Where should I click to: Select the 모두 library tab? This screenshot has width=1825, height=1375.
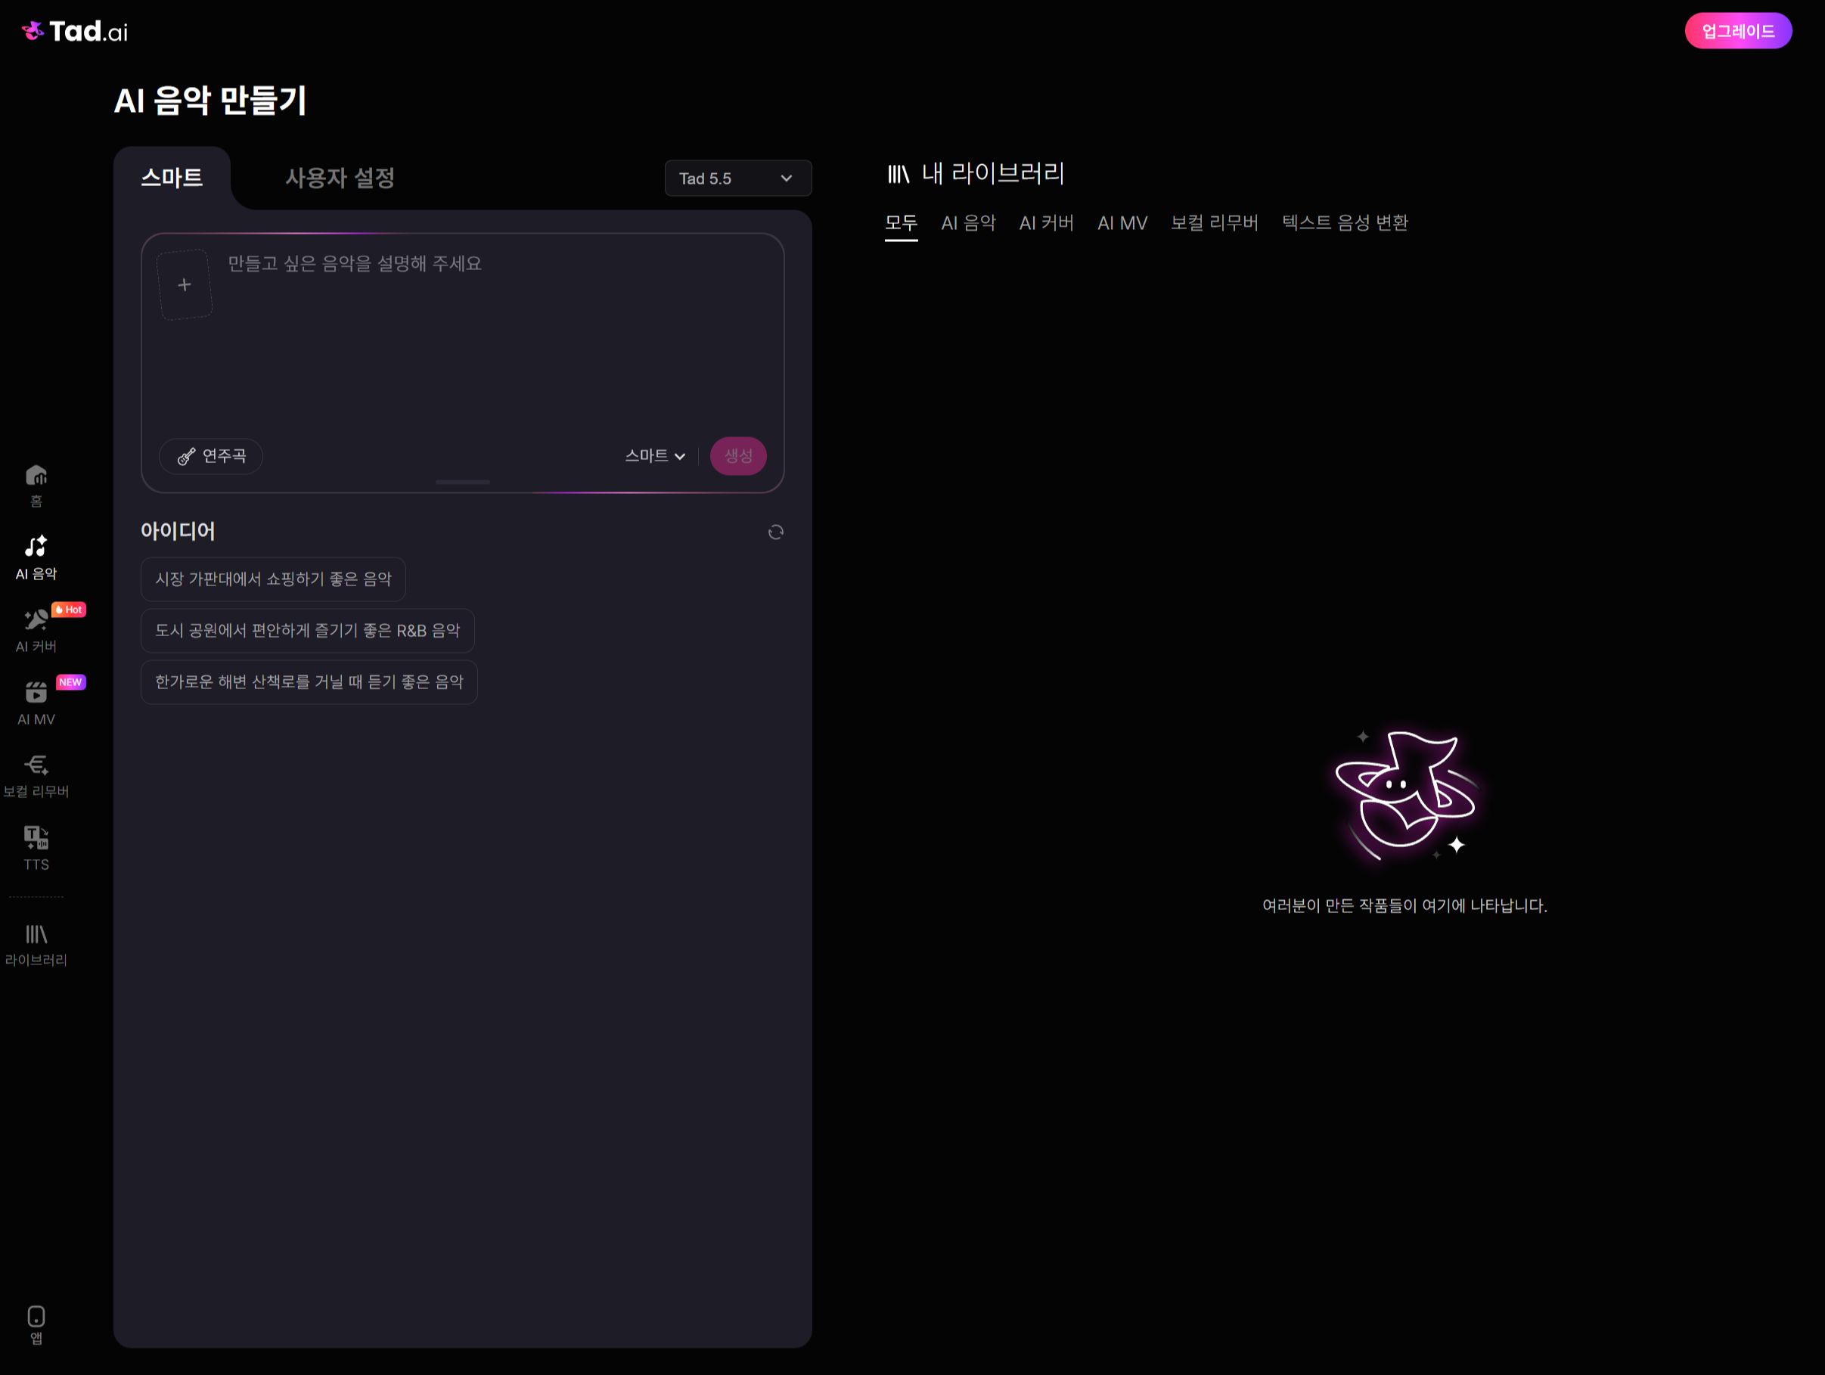click(x=901, y=222)
